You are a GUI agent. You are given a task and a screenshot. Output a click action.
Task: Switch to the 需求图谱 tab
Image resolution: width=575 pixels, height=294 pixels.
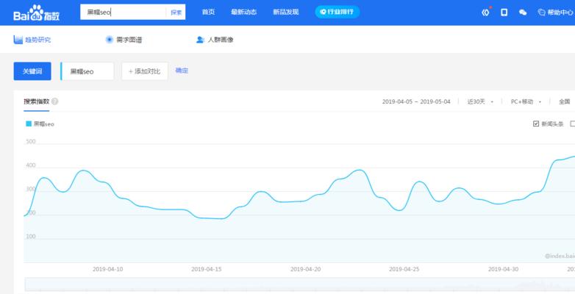[x=124, y=40]
